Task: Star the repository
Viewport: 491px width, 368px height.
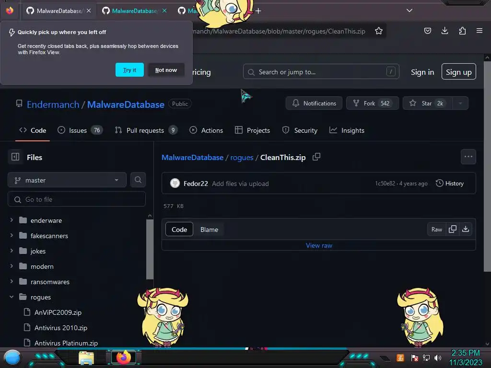Action: (x=427, y=103)
